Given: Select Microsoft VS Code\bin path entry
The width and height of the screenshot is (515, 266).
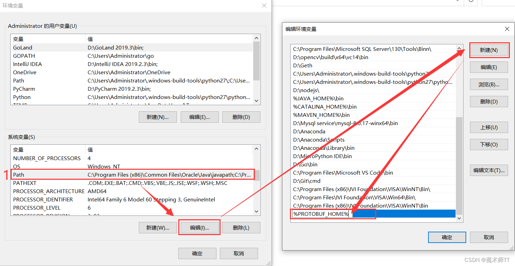Looking at the screenshot, I should pyautogui.click(x=373, y=173).
